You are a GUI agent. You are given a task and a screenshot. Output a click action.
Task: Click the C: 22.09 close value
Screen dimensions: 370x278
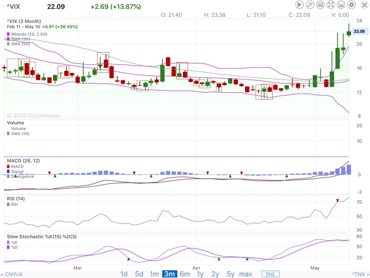pyautogui.click(x=299, y=15)
